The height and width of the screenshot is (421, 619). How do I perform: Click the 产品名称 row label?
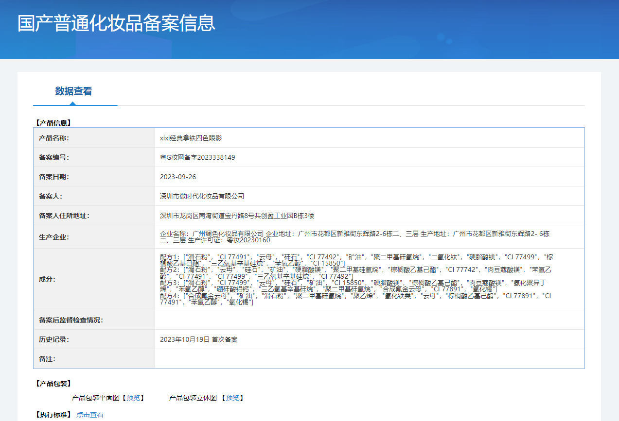[54, 138]
